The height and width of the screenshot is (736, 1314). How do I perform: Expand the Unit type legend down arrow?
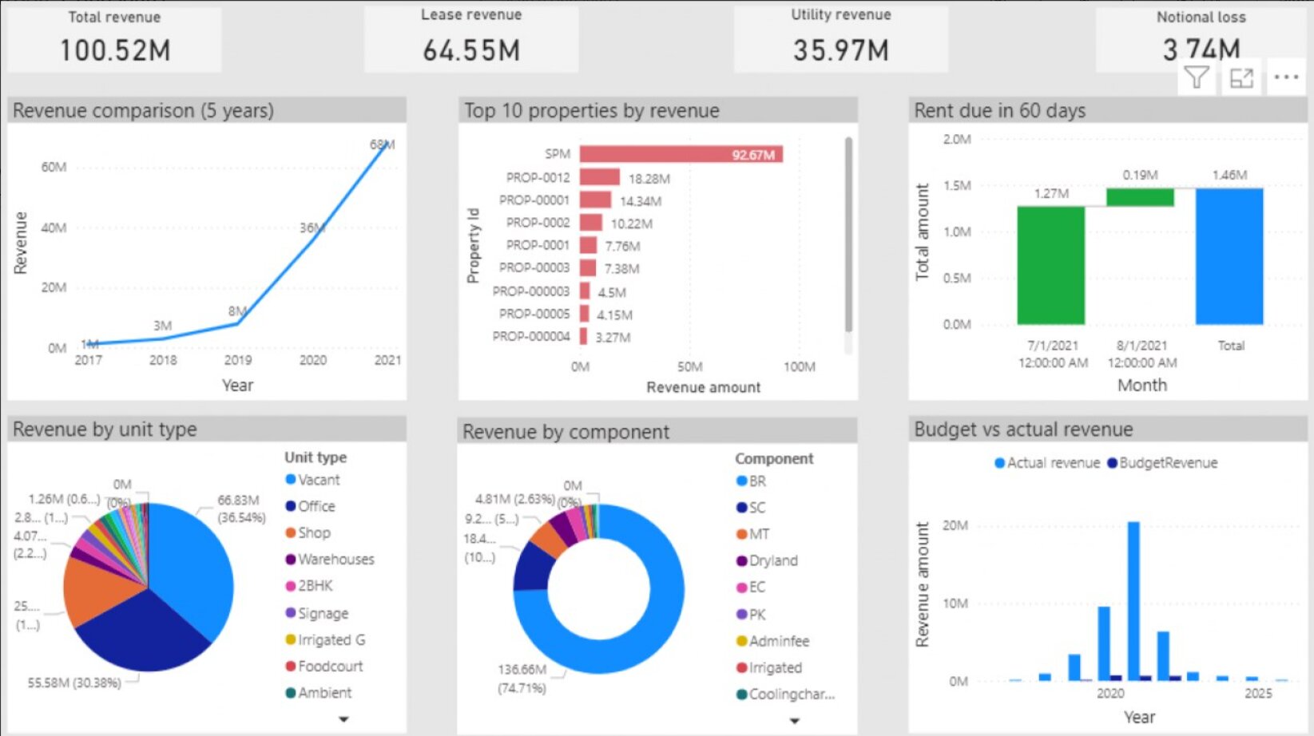coord(343,719)
